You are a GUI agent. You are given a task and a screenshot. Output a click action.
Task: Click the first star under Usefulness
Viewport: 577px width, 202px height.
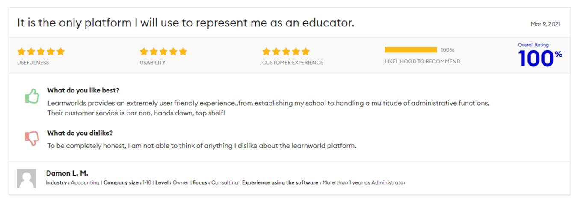click(x=21, y=52)
